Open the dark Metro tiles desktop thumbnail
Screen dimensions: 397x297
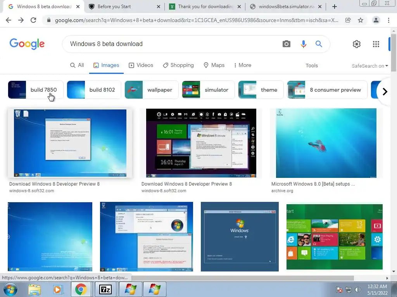coord(201,143)
